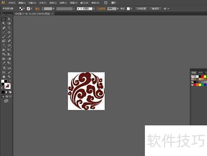Select the Free Transform tool
This screenshot has width=207, height=156.
pos(9,50)
